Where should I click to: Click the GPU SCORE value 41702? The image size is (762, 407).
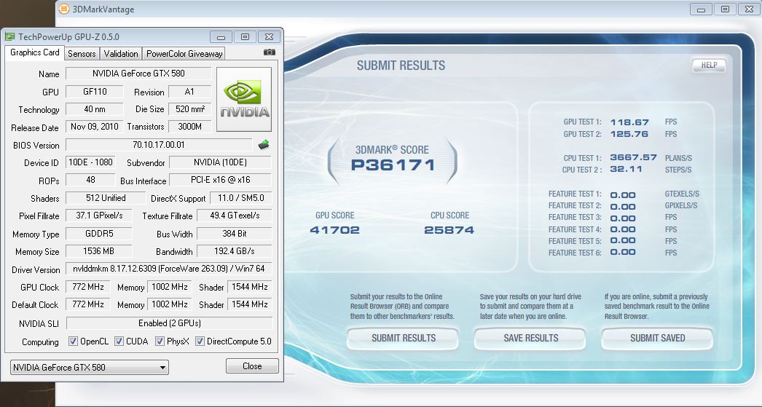(x=335, y=230)
